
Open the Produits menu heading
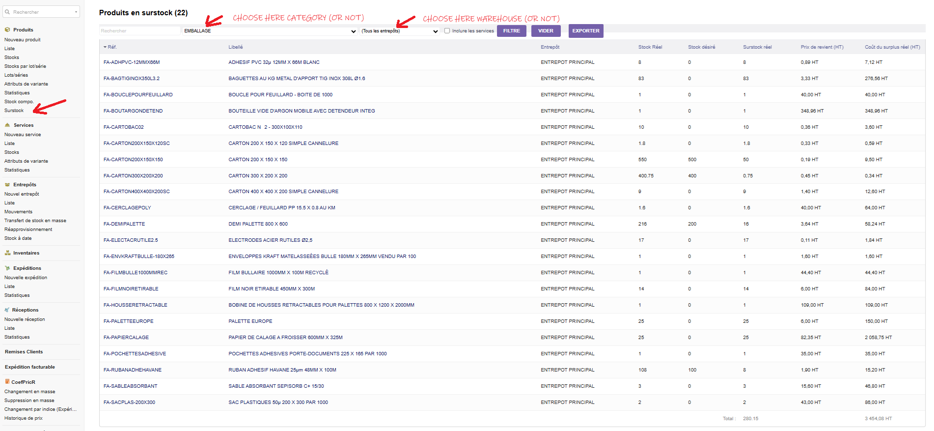click(x=23, y=30)
